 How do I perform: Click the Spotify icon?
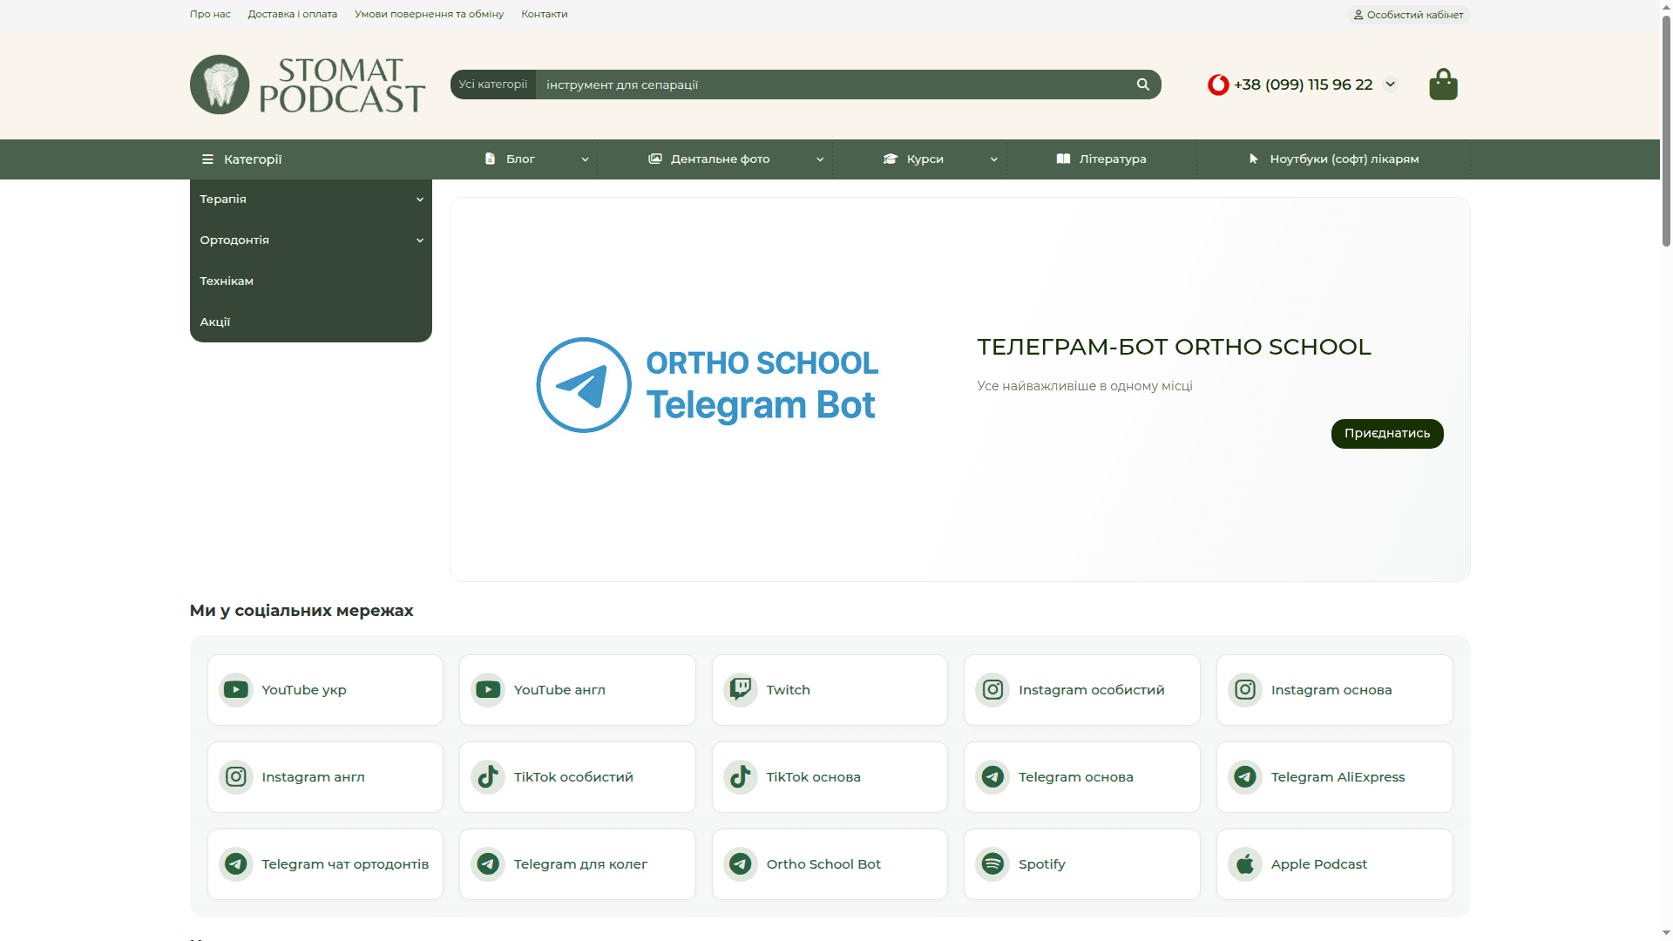(x=992, y=864)
